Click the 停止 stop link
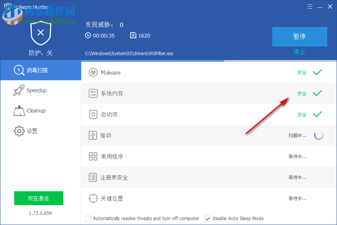The width and height of the screenshot is (337, 225). point(299,52)
